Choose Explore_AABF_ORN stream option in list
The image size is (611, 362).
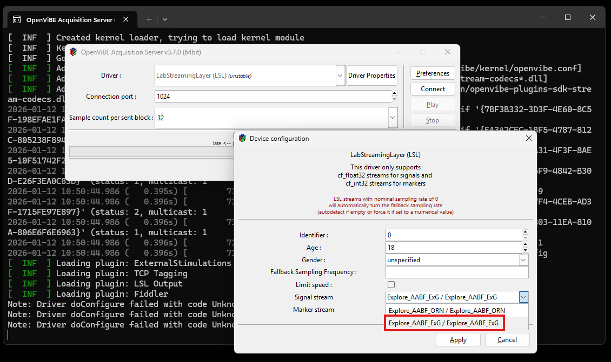point(456,311)
